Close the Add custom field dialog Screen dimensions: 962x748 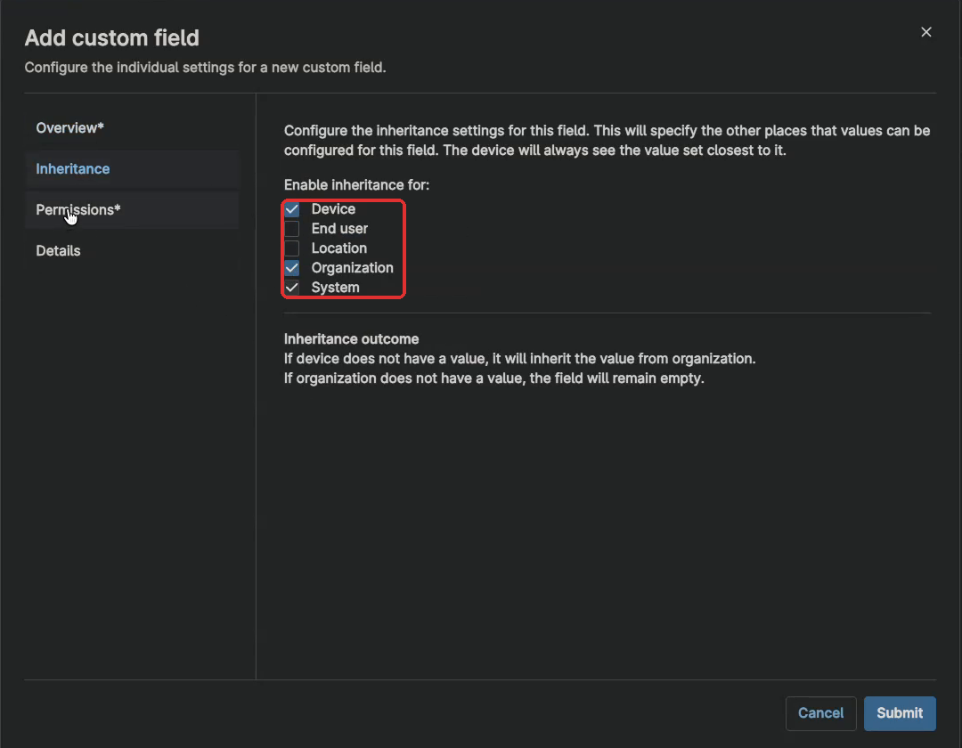coord(925,32)
